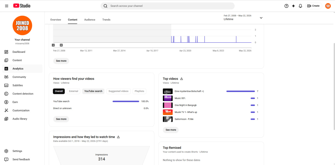335x165 pixels.
Task: Click Send feedback in the sidebar
Action: pos(22,159)
